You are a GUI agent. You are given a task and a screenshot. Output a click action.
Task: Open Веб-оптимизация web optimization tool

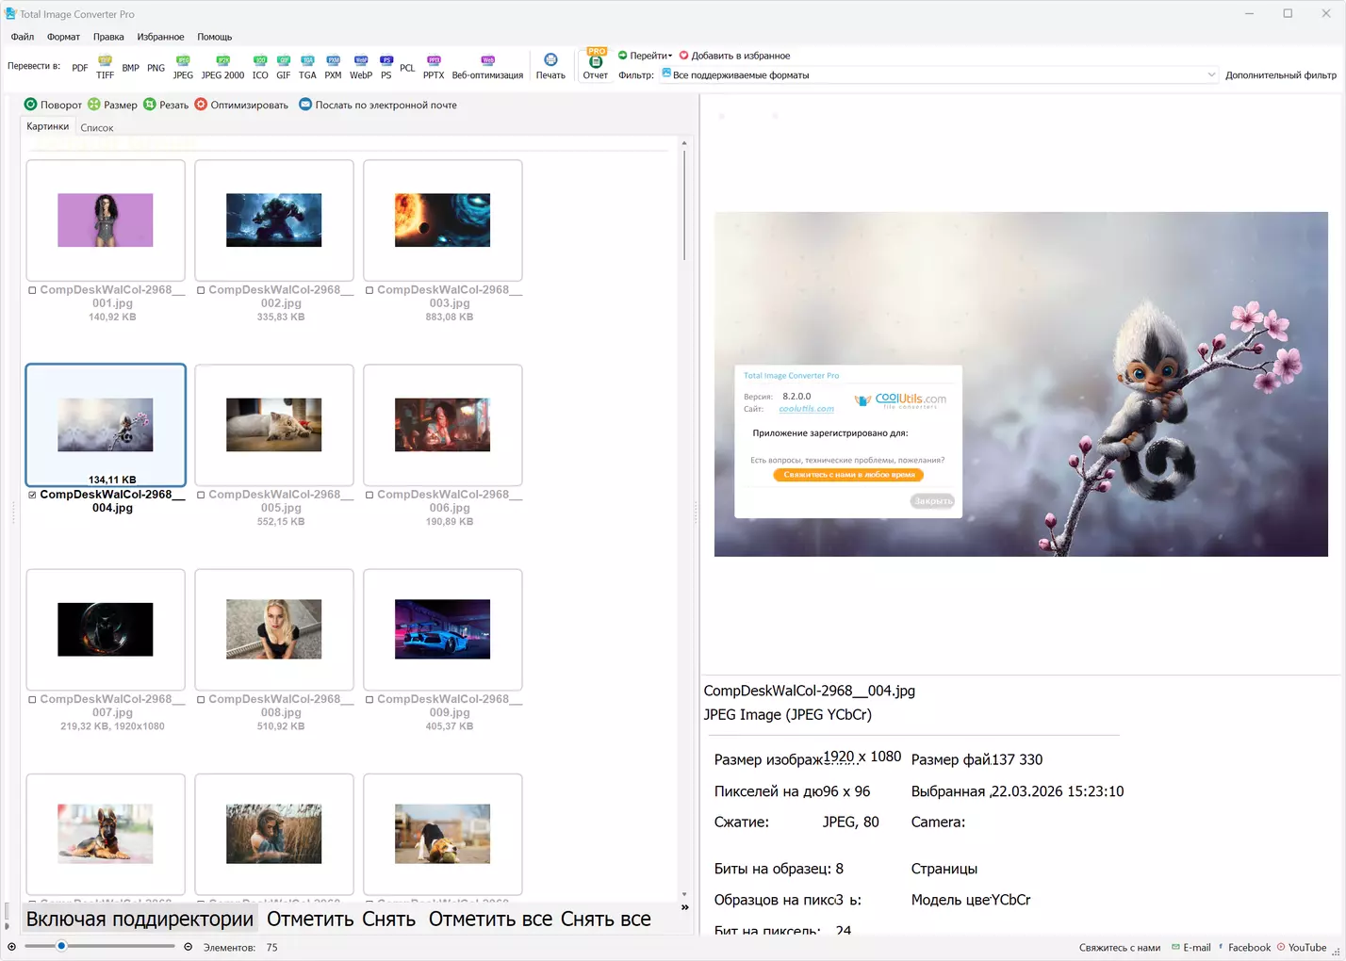[487, 68]
